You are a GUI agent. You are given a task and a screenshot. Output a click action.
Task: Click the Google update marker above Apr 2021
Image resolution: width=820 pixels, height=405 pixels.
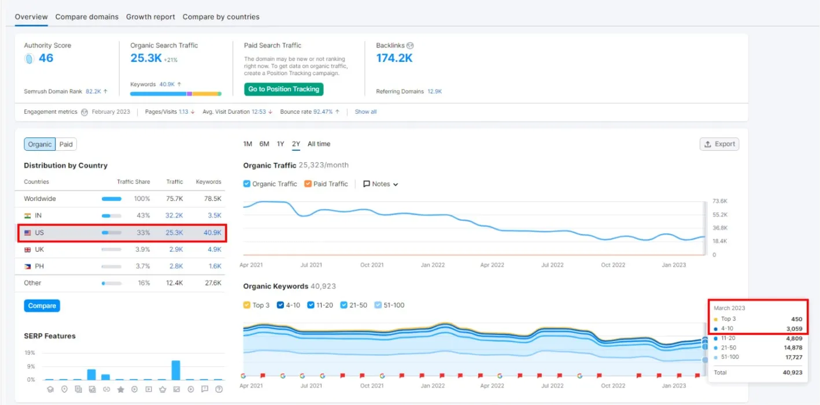tap(243, 376)
